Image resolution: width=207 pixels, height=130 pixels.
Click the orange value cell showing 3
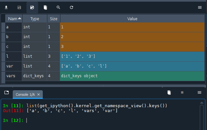click(x=132, y=47)
